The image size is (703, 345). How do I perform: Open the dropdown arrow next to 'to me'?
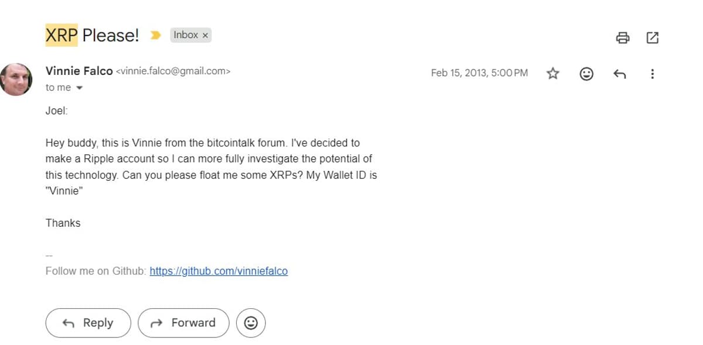tap(79, 88)
